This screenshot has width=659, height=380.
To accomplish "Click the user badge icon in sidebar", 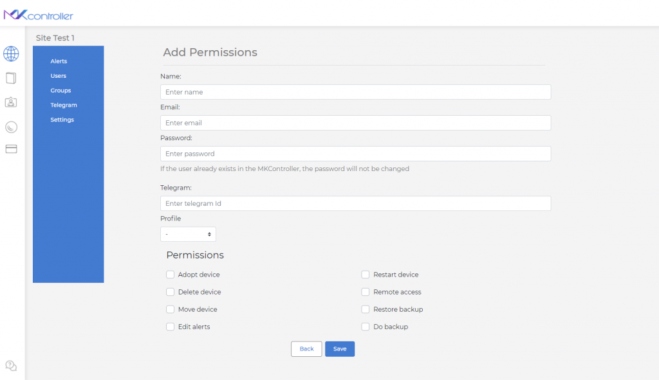I will pyautogui.click(x=11, y=102).
